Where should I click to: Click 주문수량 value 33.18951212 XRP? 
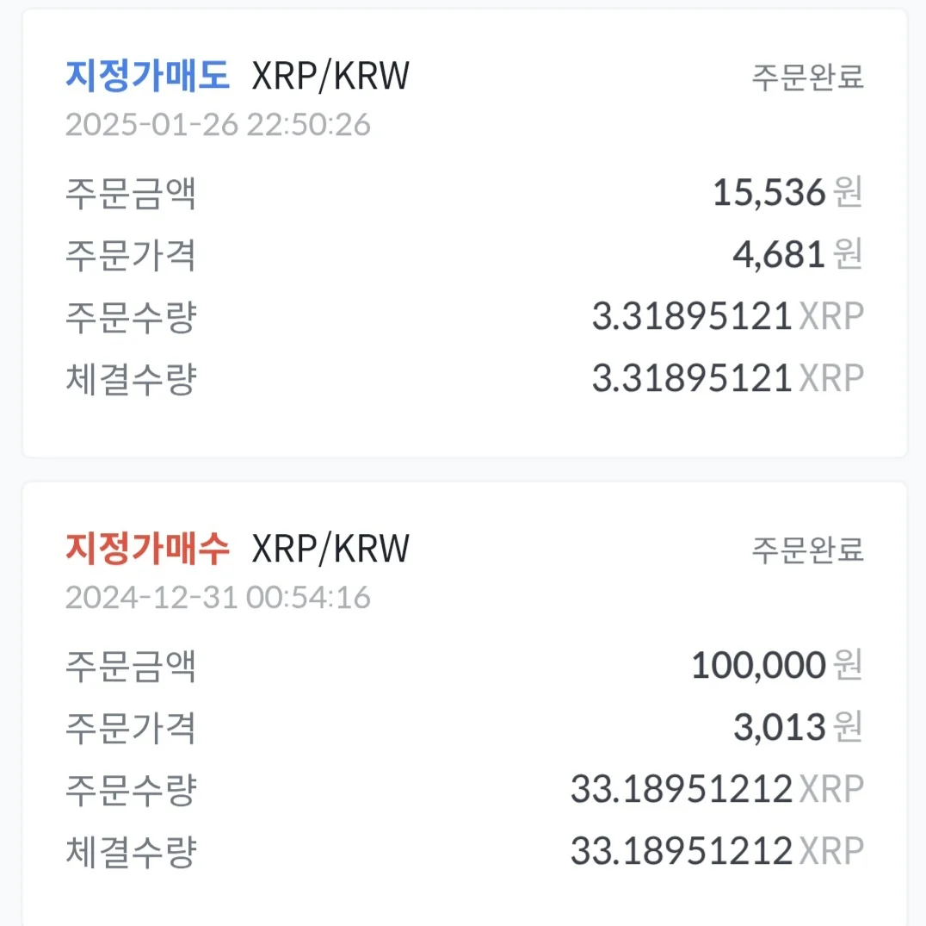pyautogui.click(x=716, y=789)
